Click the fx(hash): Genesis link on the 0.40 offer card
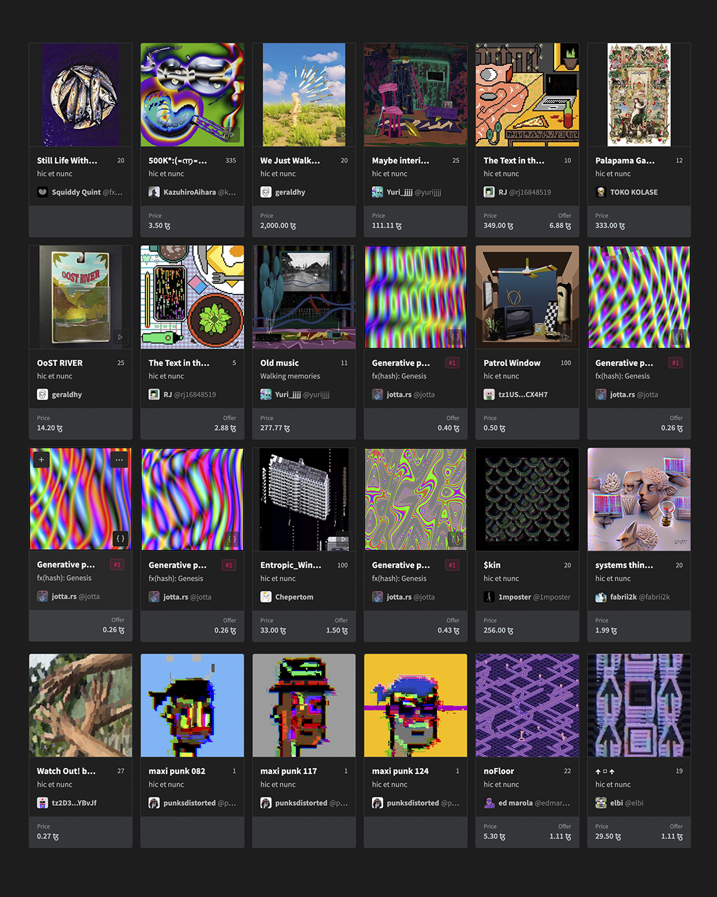The height and width of the screenshot is (897, 717). pos(399,376)
